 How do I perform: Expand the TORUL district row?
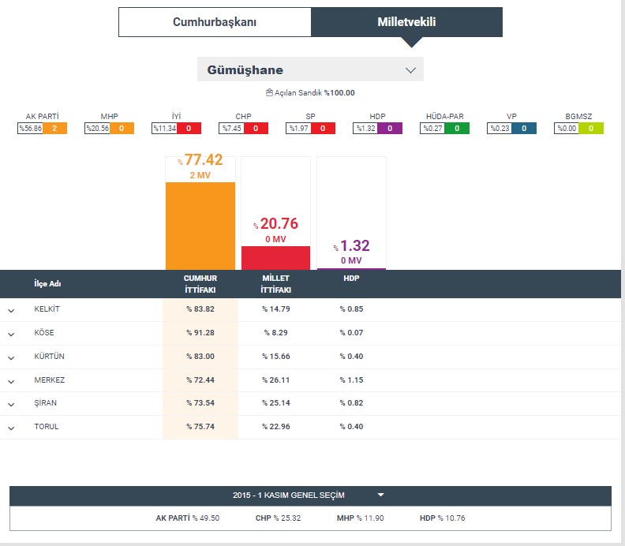tap(11, 428)
